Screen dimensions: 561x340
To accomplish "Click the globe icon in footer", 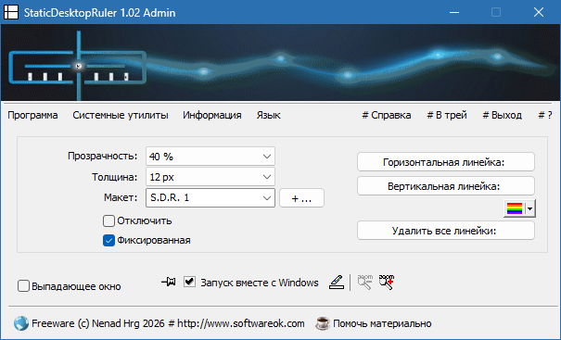I will (x=21, y=323).
